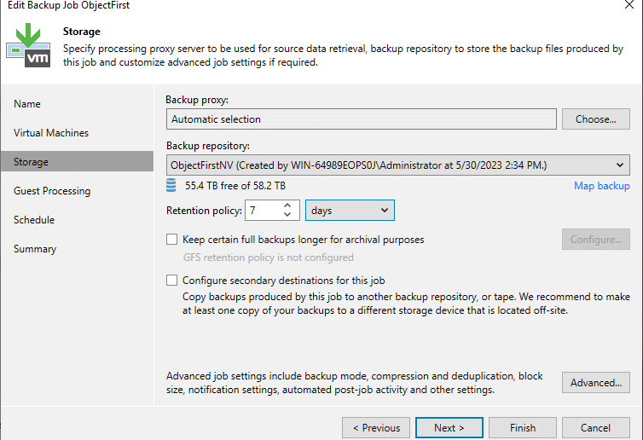Close the Edit Backup Job dialog
Image resolution: width=643 pixels, height=440 pixels.
(x=629, y=5)
